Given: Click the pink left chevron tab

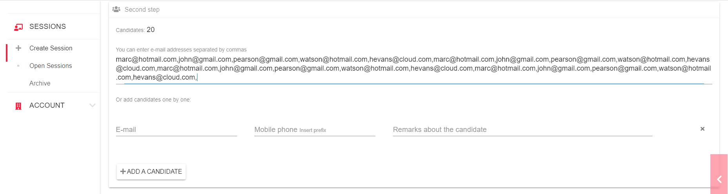Looking at the screenshot, I should pyautogui.click(x=719, y=179).
